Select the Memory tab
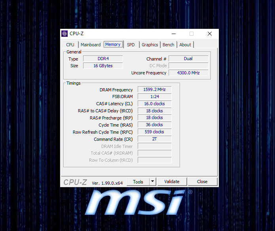 [x=113, y=44]
